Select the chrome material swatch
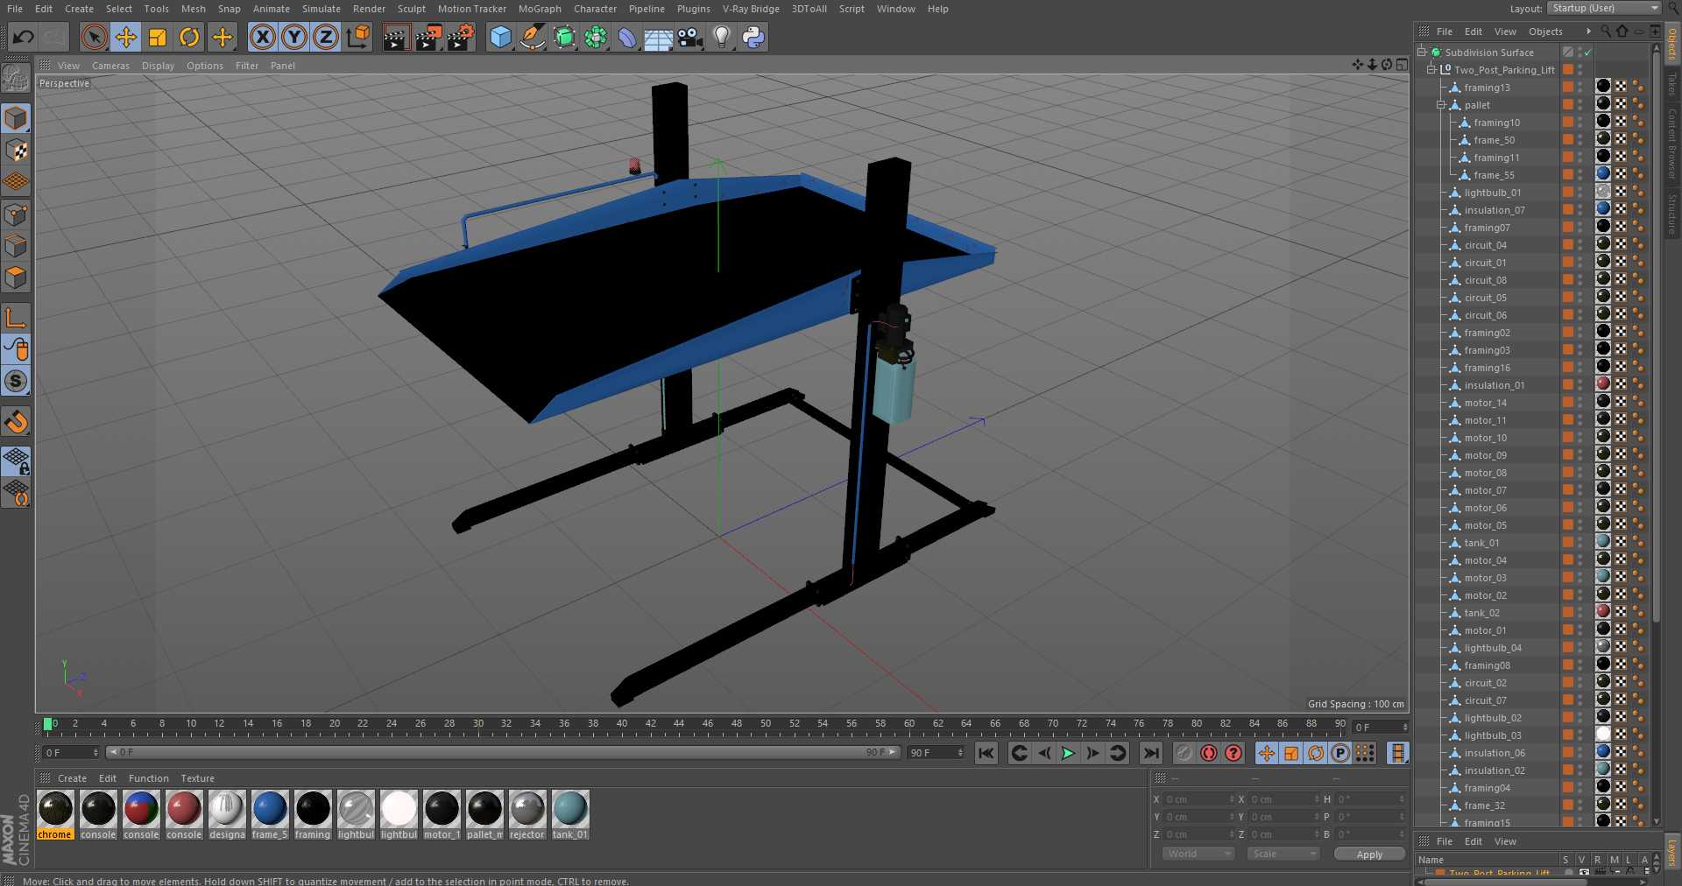The width and height of the screenshot is (1682, 886). click(55, 808)
